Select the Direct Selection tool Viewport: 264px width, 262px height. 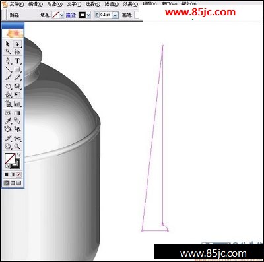point(17,44)
